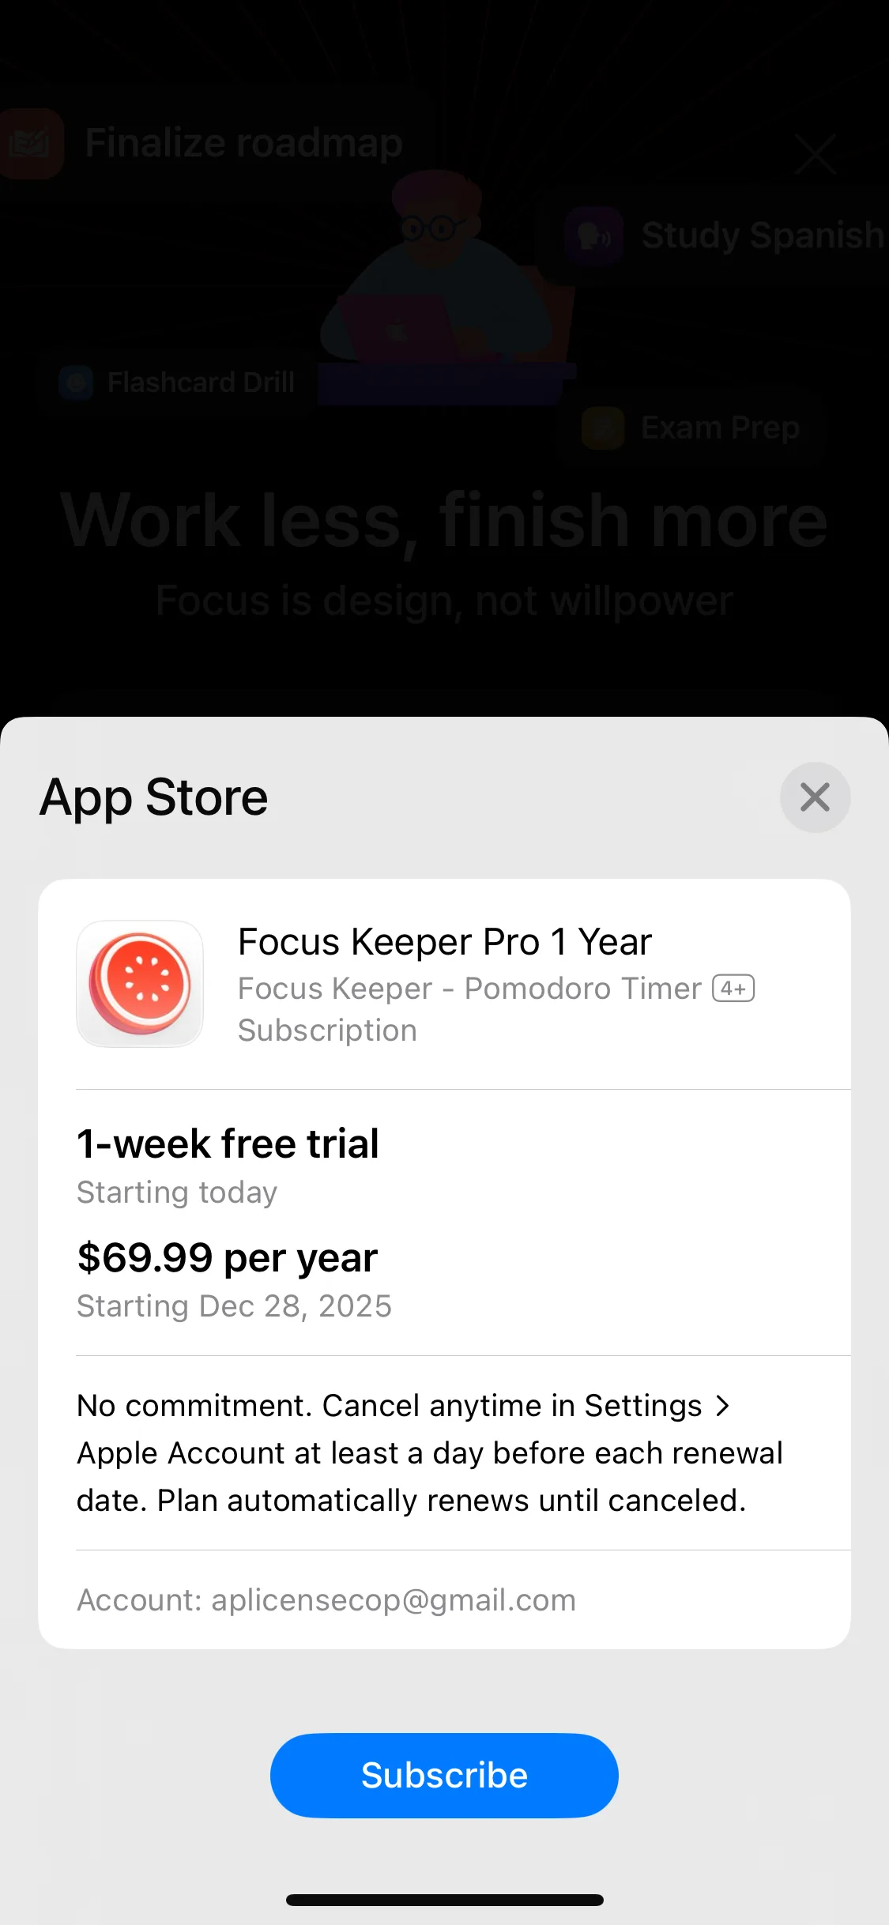Tap the $69.99 per year price
Screen dimensions: 889x1925
coord(228,1257)
